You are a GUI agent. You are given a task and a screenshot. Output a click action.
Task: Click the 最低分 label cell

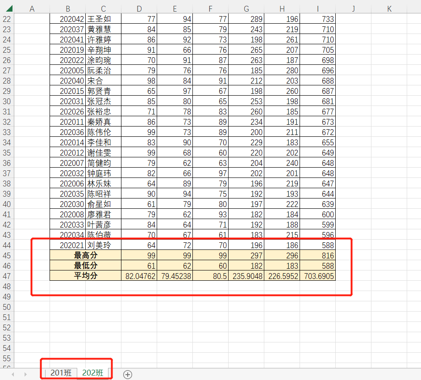[86, 266]
